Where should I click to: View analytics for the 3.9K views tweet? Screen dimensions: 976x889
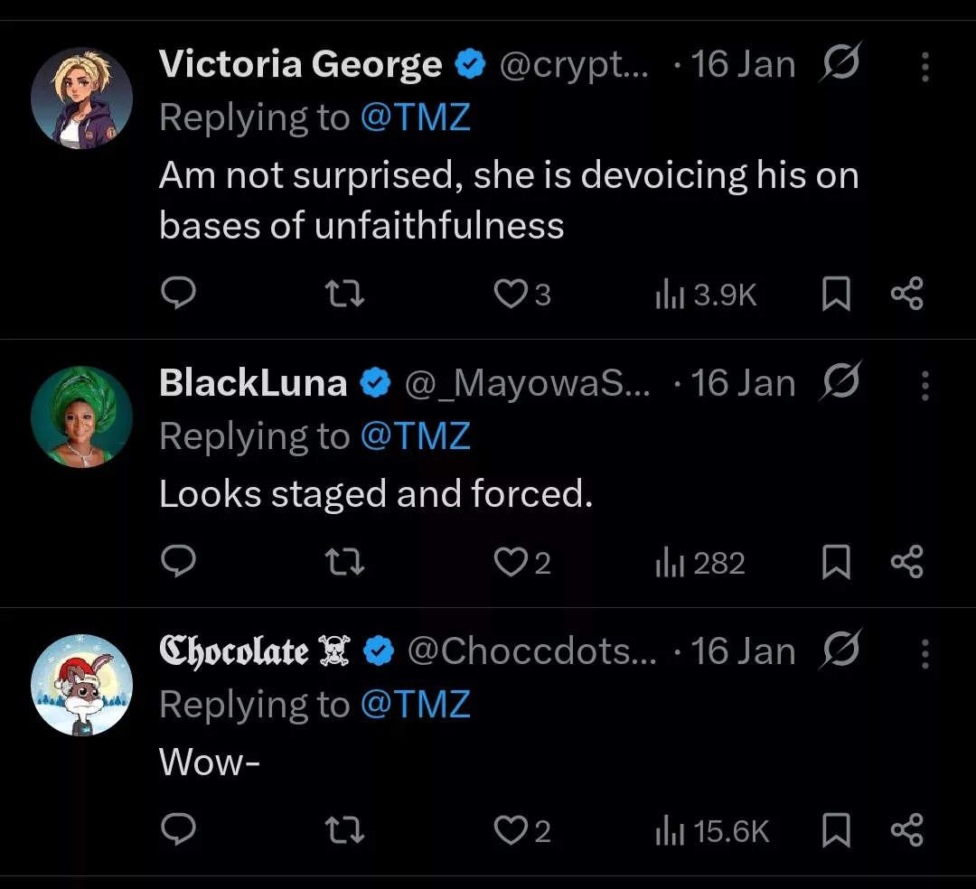coord(706,295)
